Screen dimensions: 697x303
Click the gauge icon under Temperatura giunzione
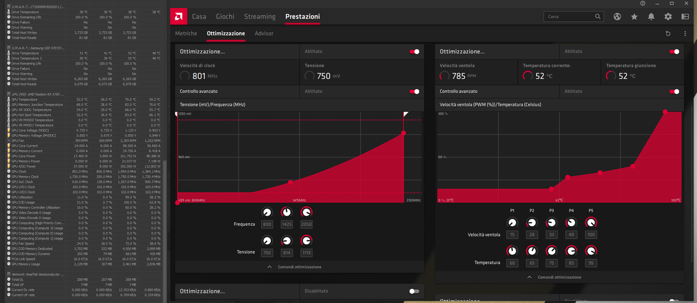611,76
